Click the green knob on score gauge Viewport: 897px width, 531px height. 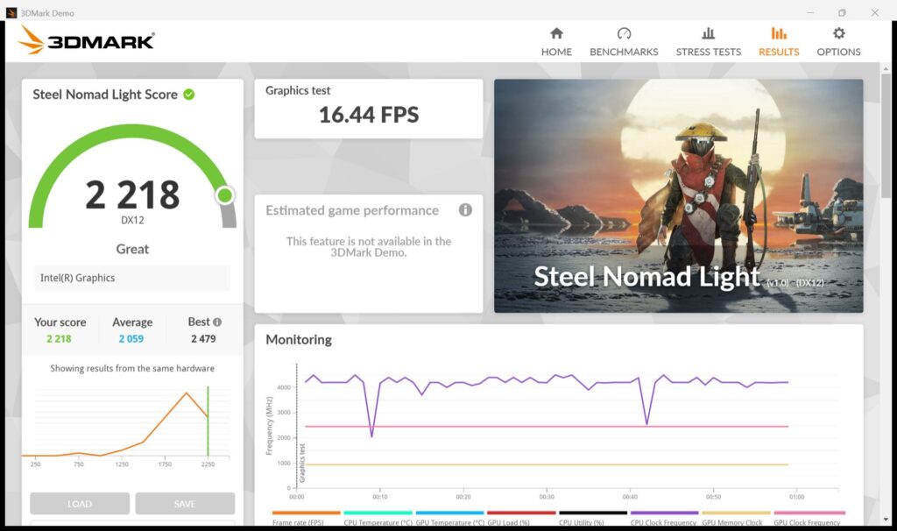pos(225,195)
